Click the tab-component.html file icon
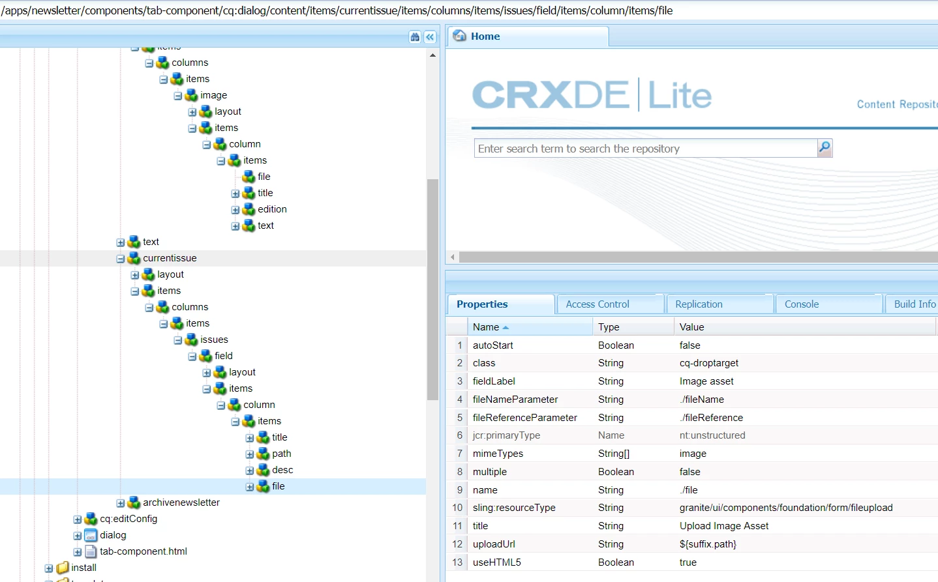 (x=91, y=551)
